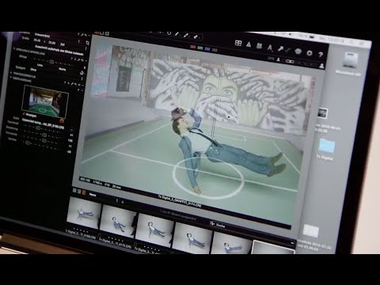Select the crop tool icon in left panel

coord(87,43)
